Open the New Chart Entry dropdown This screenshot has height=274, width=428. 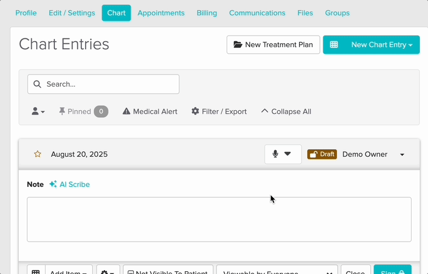pyautogui.click(x=371, y=45)
